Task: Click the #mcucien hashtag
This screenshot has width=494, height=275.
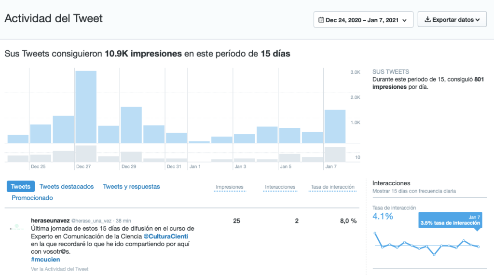Action: pos(45,260)
